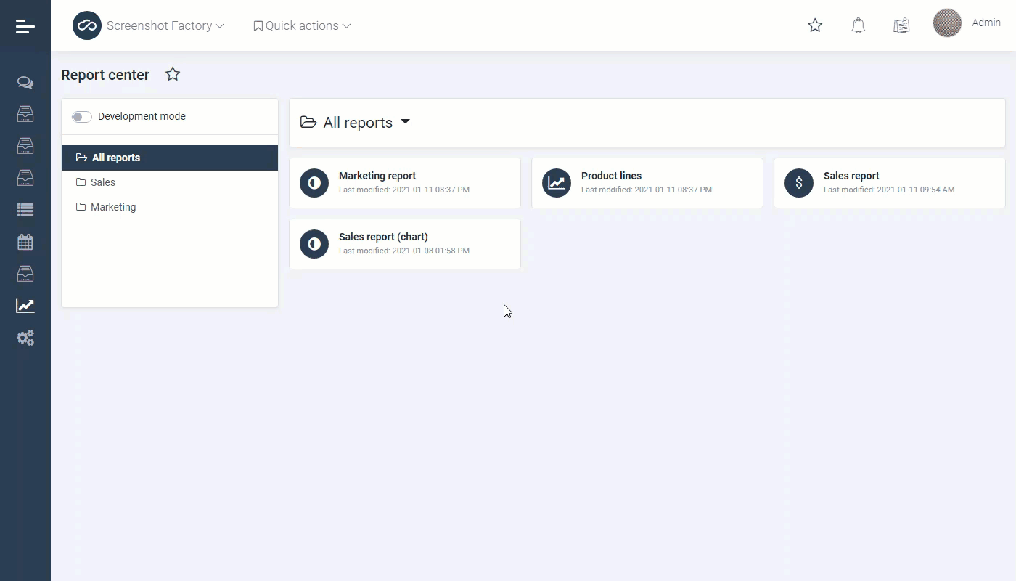Open the Sales report (chart) card
Screen dimensions: 1016x581
[404, 244]
